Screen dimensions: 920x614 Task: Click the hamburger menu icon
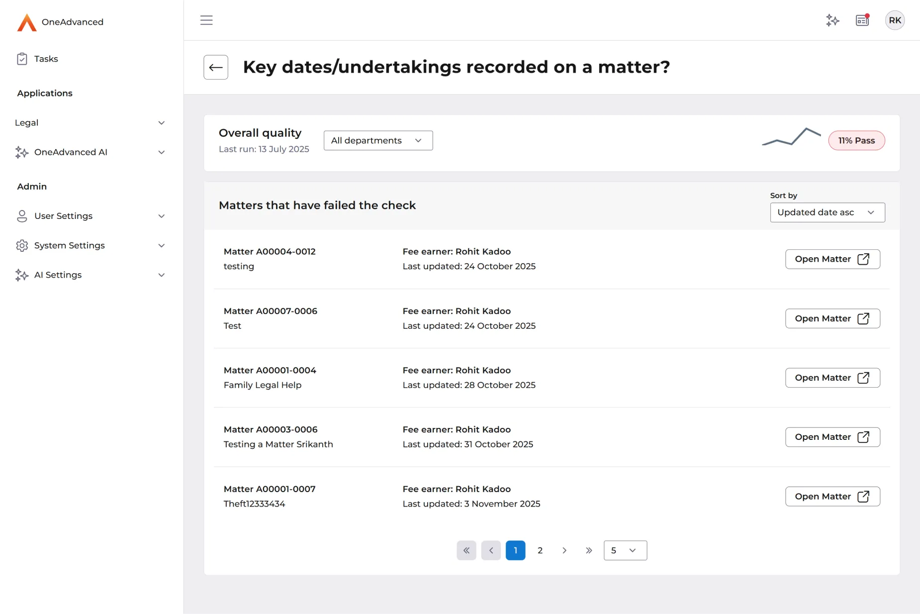(x=206, y=20)
